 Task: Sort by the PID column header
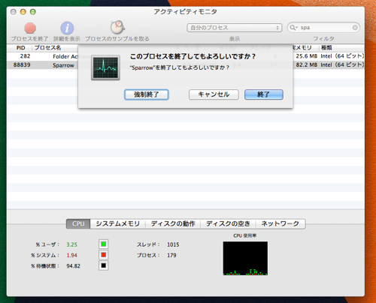click(20, 48)
